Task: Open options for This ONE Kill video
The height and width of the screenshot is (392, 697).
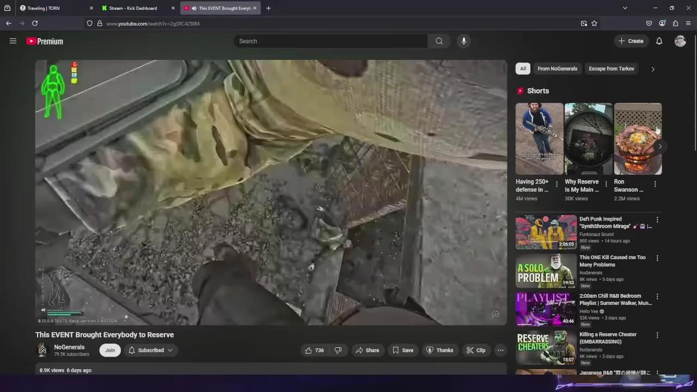Action: point(657,258)
